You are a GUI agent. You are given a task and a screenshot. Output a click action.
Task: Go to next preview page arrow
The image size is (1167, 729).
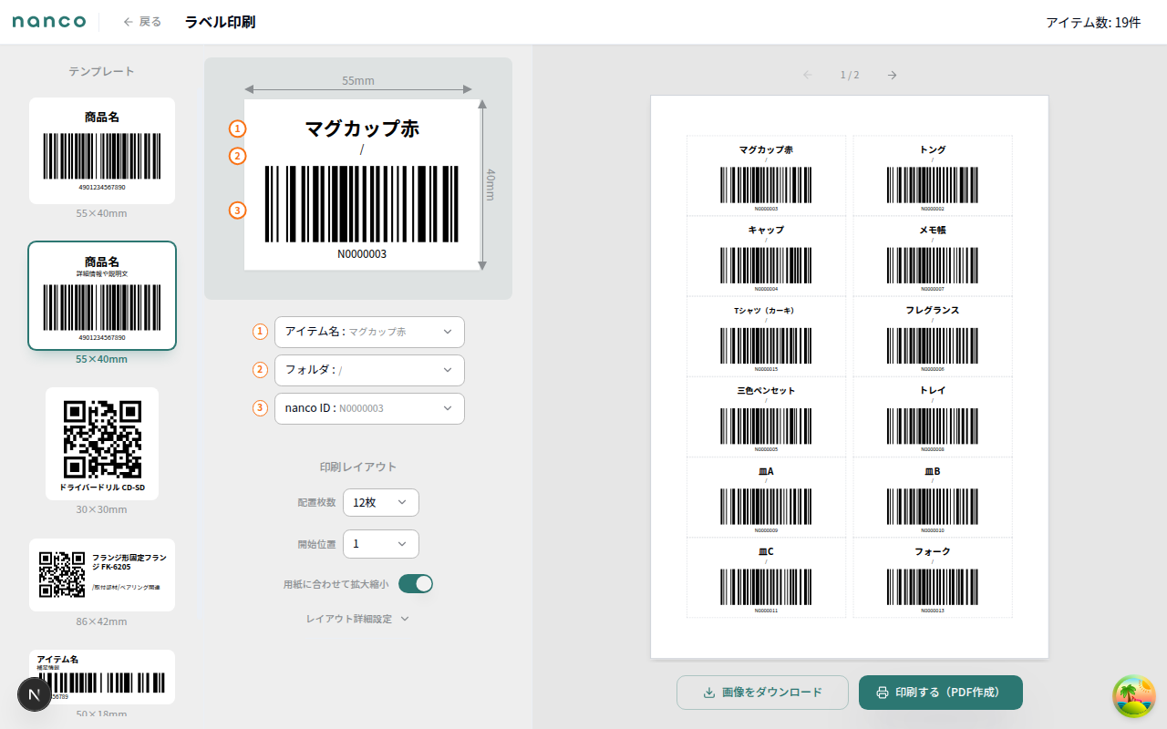(892, 75)
